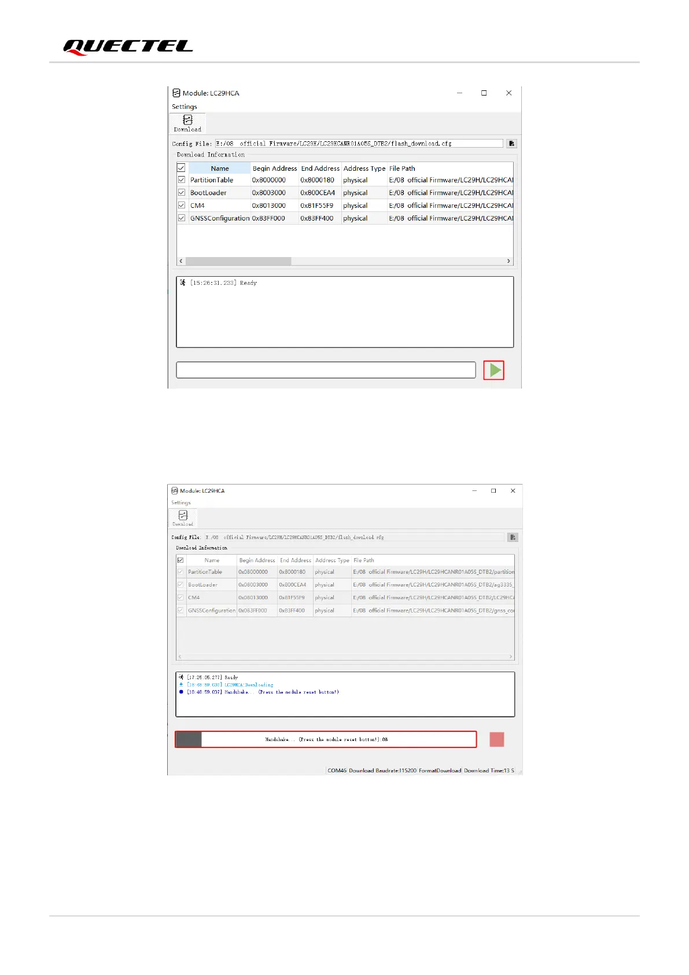
Task: Click icon beside the 15:26:31 Ready log entry
Action: point(183,283)
